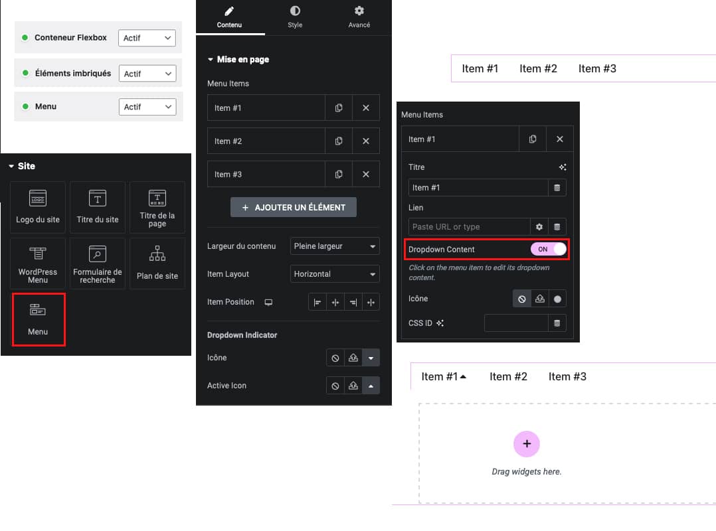
Task: Click the Lien URL input field
Action: click(470, 227)
